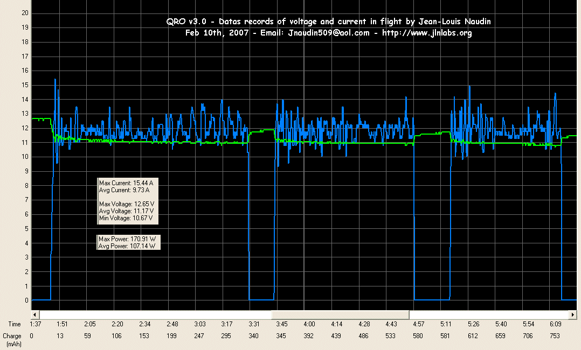
Task: Click the 2:05 time label
Action: click(x=89, y=324)
